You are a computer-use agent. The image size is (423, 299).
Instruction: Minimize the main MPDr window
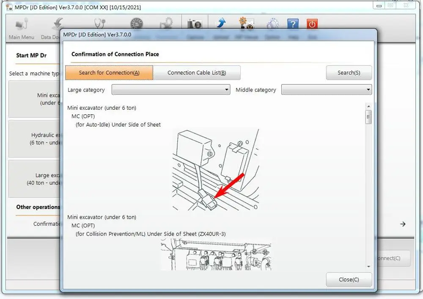click(379, 6)
